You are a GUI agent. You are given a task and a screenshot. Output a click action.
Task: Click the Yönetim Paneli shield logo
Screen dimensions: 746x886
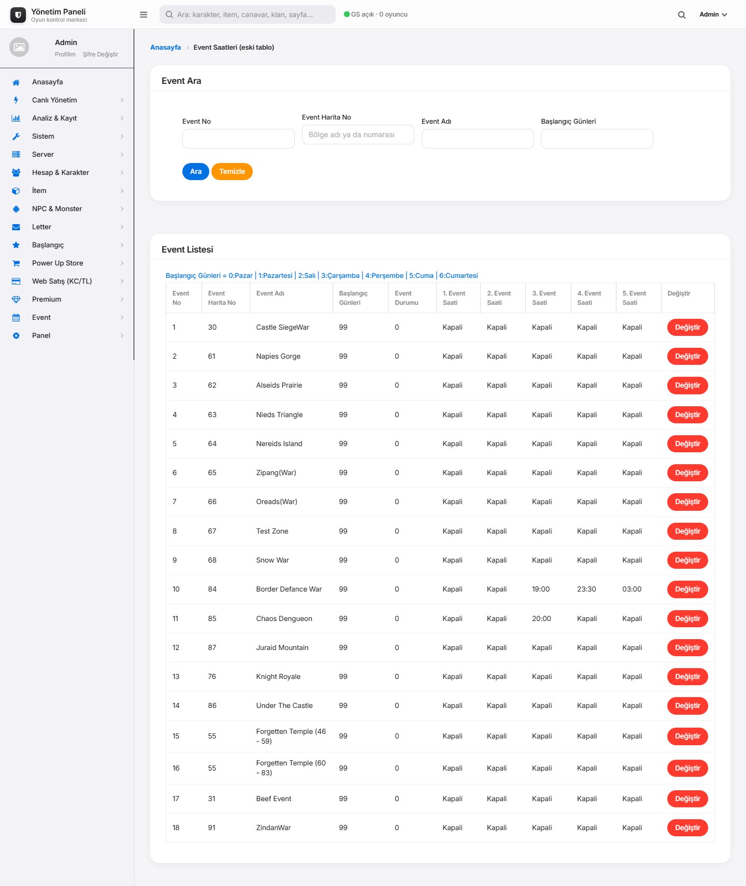click(18, 15)
